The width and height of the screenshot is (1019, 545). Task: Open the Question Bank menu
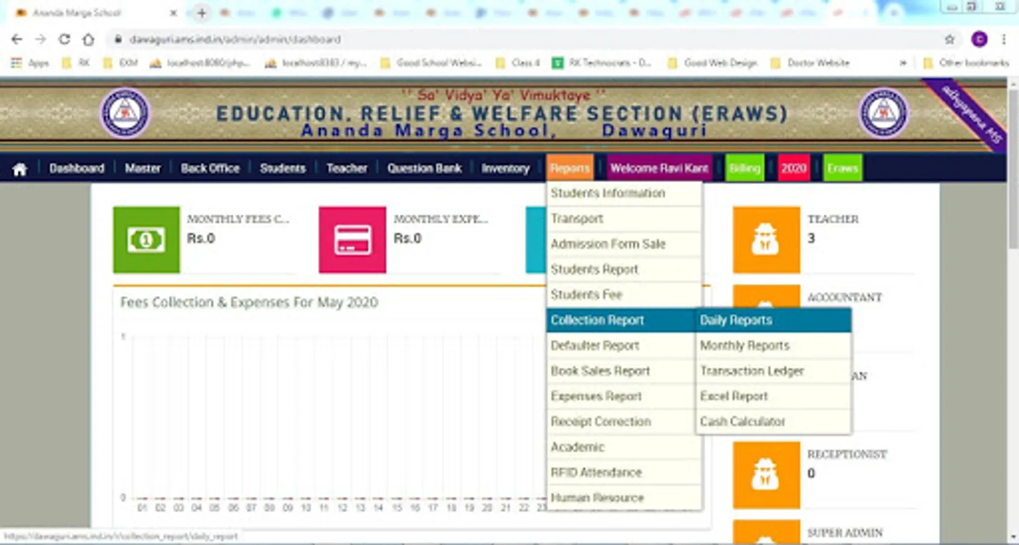(424, 168)
